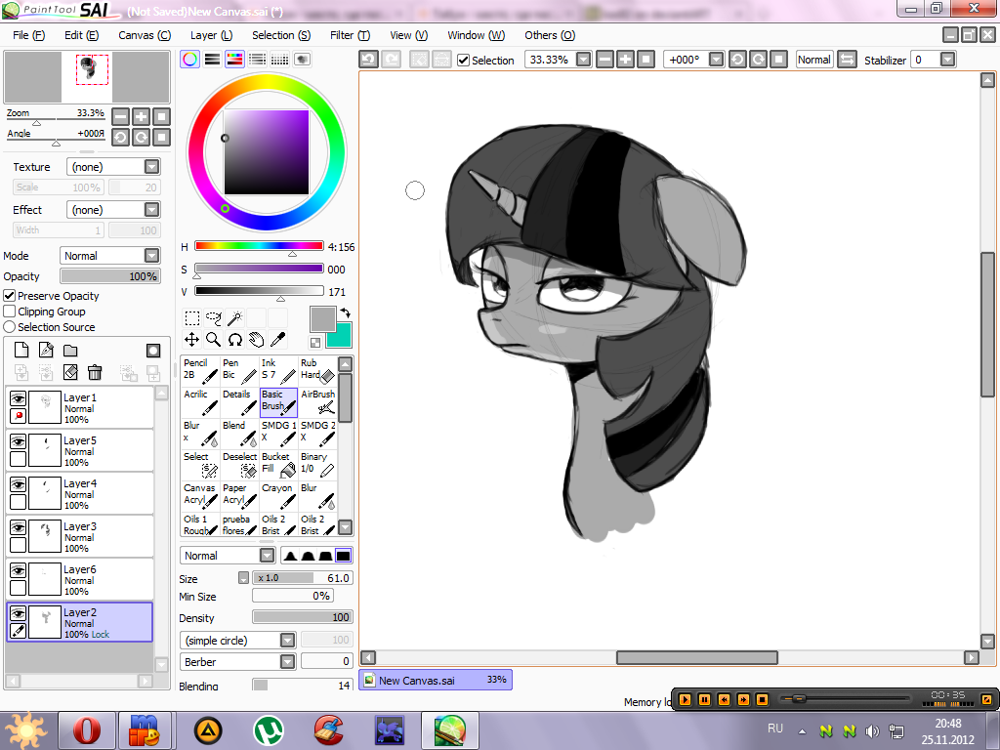1000x750 pixels.
Task: Create a new linework layer
Action: pos(46,350)
